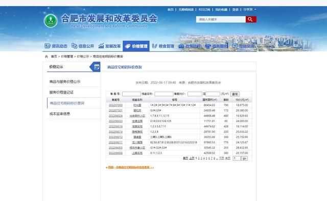Image resolution: width=327 pixels, height=201 pixels.
Task: Focus the site keyword search box
Action: (x=221, y=19)
